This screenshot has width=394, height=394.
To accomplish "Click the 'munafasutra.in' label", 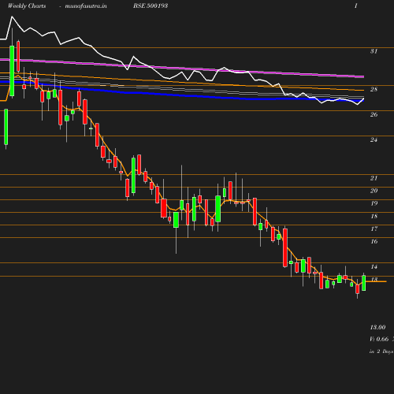I will (x=86, y=6).
